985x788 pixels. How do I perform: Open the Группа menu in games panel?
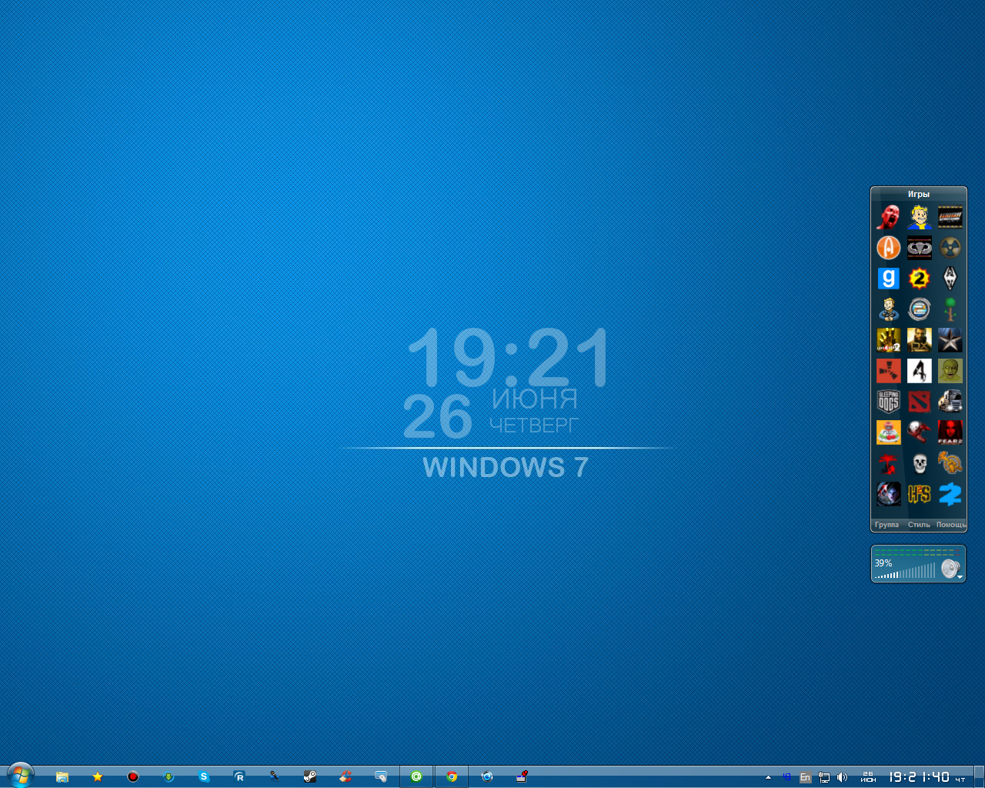pos(886,525)
